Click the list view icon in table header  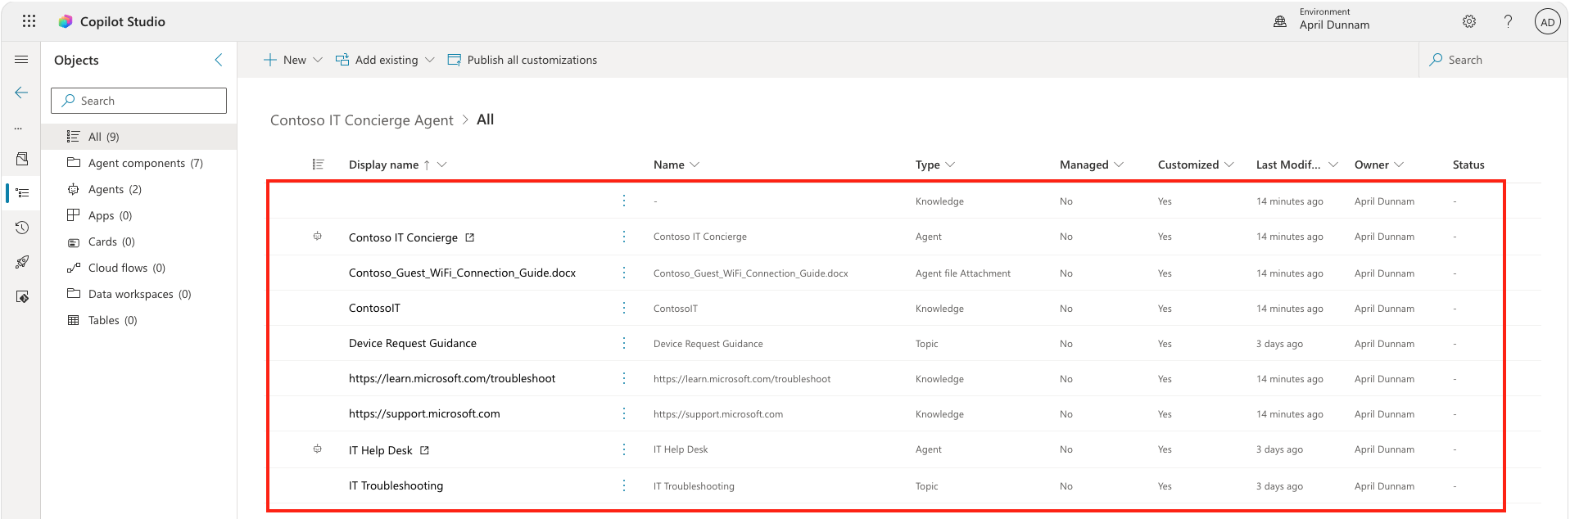pyautogui.click(x=319, y=165)
